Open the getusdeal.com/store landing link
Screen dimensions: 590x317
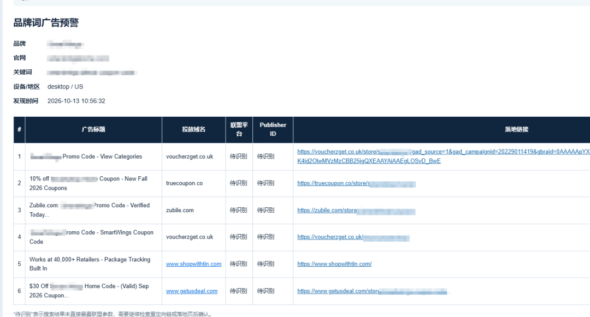coord(372,291)
